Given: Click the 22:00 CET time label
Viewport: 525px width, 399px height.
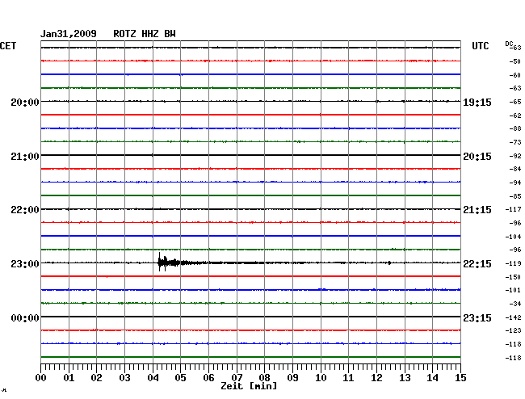Looking at the screenshot, I should pos(25,210).
